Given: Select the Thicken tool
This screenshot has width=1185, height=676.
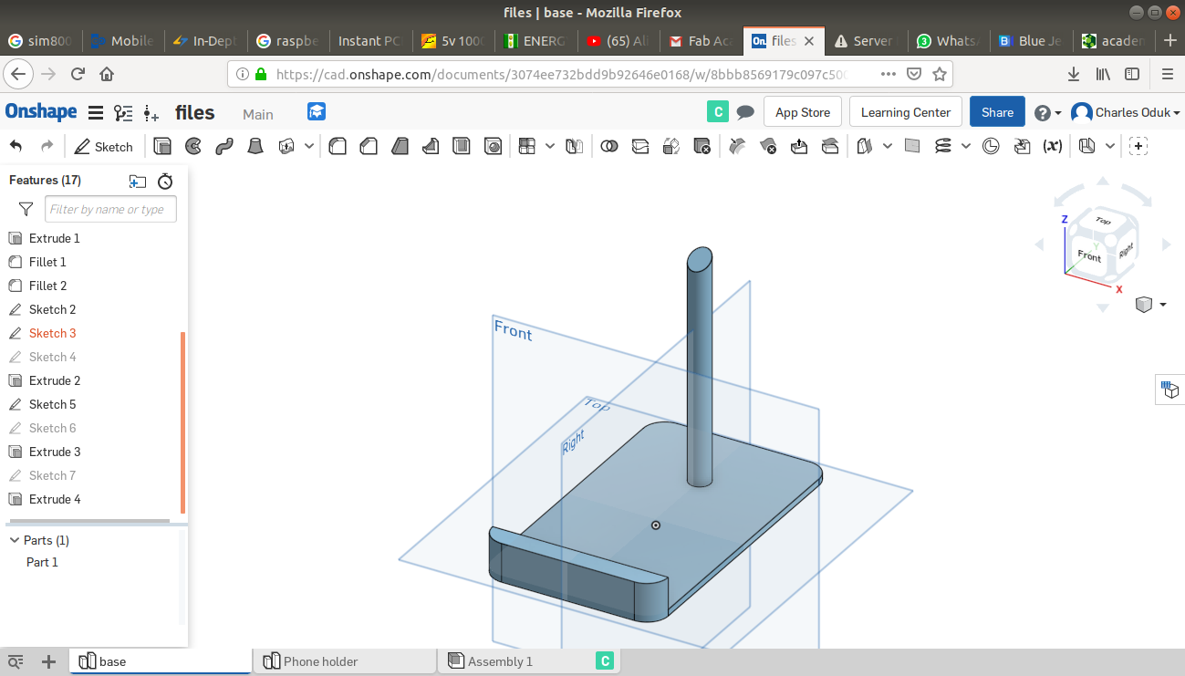Looking at the screenshot, I should (x=286, y=146).
